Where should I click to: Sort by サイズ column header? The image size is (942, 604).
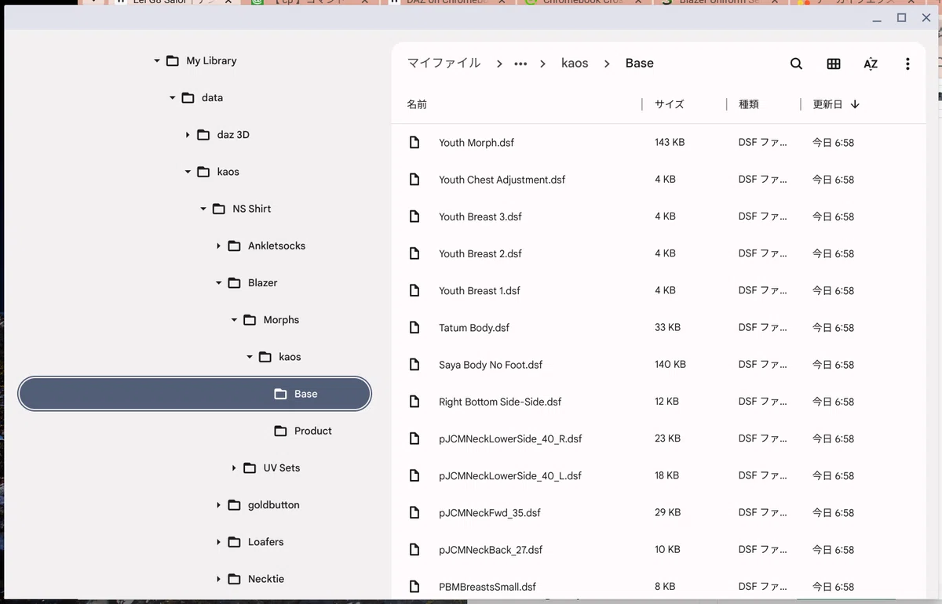tap(670, 104)
